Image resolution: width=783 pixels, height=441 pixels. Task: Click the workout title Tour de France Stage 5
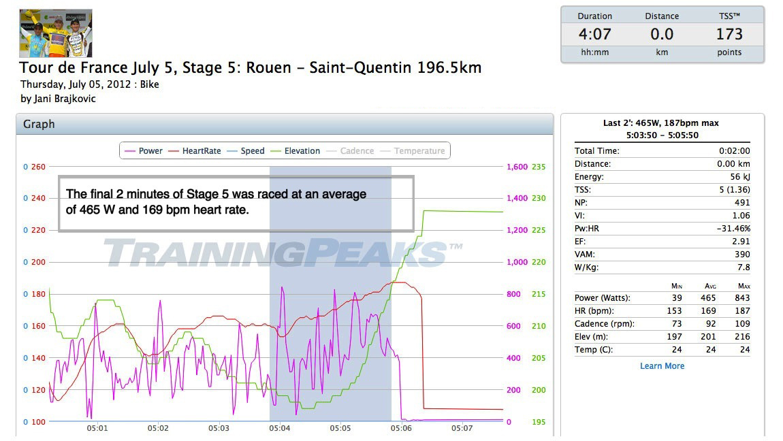pyautogui.click(x=251, y=68)
